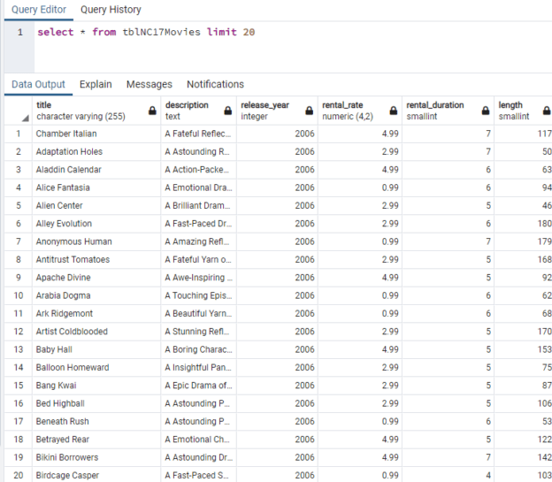Click into the SQL query editor line
The height and width of the screenshot is (482, 552).
146,32
